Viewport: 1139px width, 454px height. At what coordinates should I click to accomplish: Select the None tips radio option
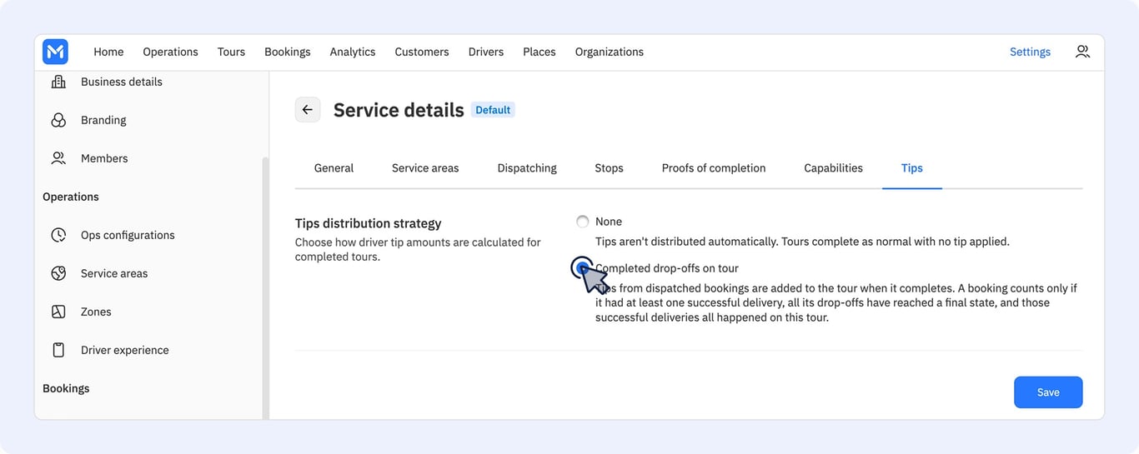tap(583, 222)
